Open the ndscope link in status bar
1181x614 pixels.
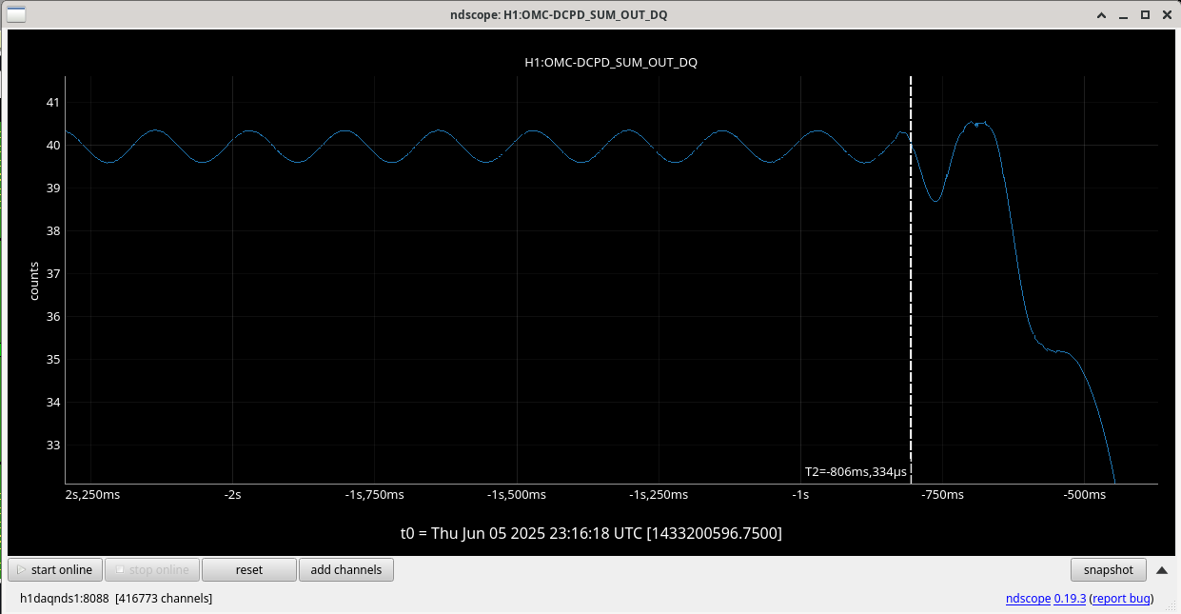click(x=1028, y=599)
